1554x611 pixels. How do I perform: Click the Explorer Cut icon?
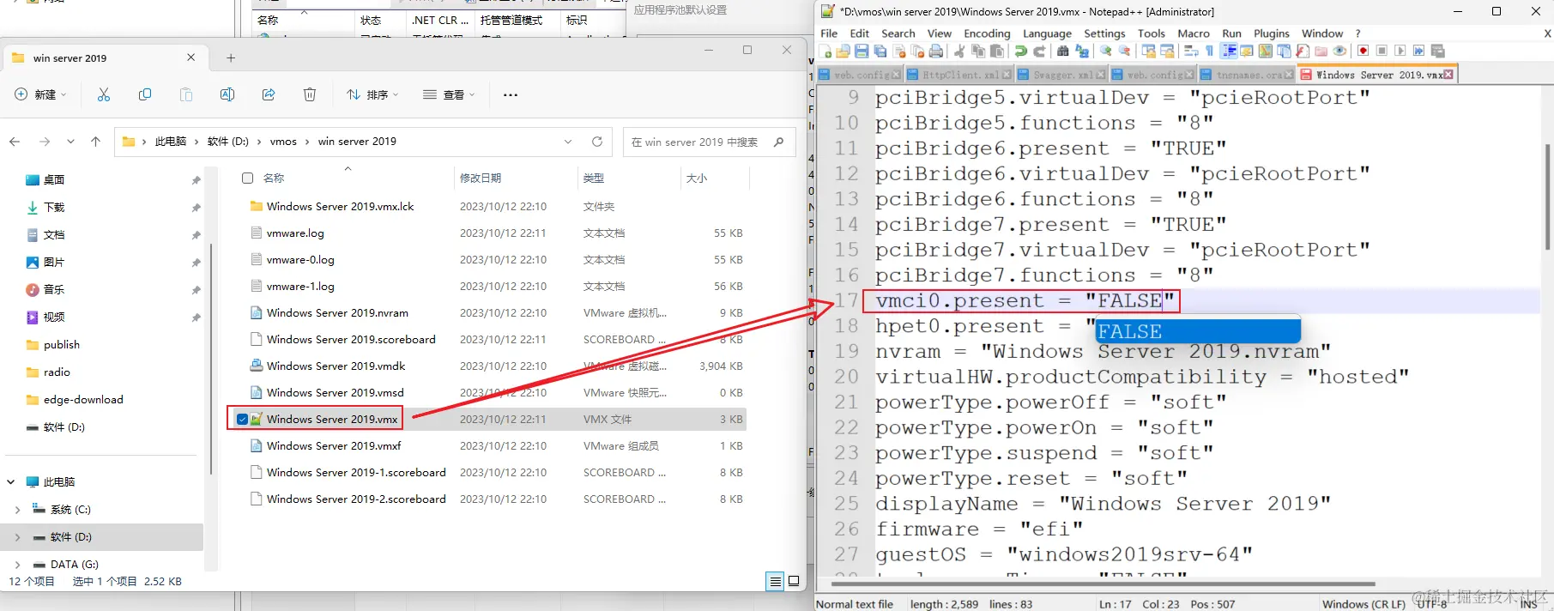[104, 94]
